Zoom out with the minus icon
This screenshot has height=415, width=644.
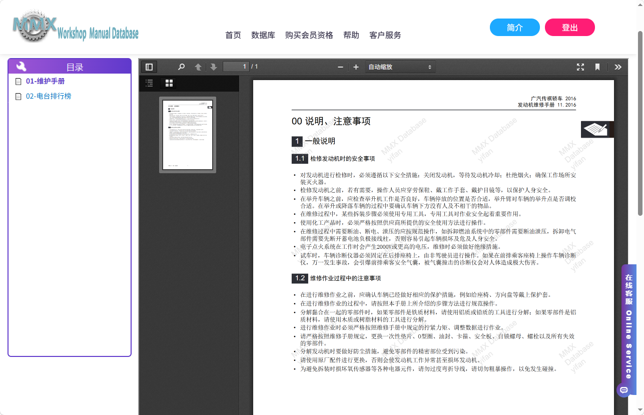click(x=340, y=67)
